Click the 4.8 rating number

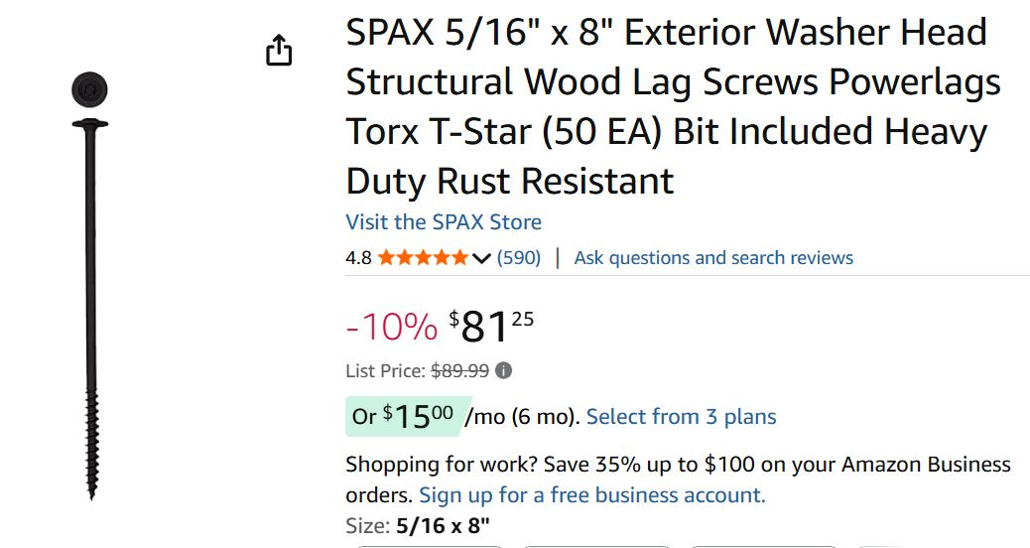point(358,258)
